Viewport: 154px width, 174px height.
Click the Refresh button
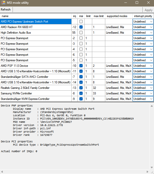6,10
